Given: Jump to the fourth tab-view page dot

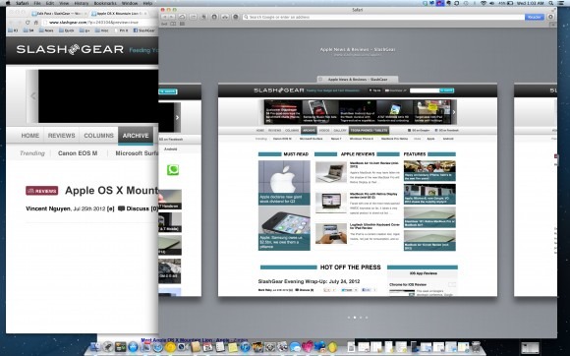Looking at the screenshot, I should click(367, 317).
